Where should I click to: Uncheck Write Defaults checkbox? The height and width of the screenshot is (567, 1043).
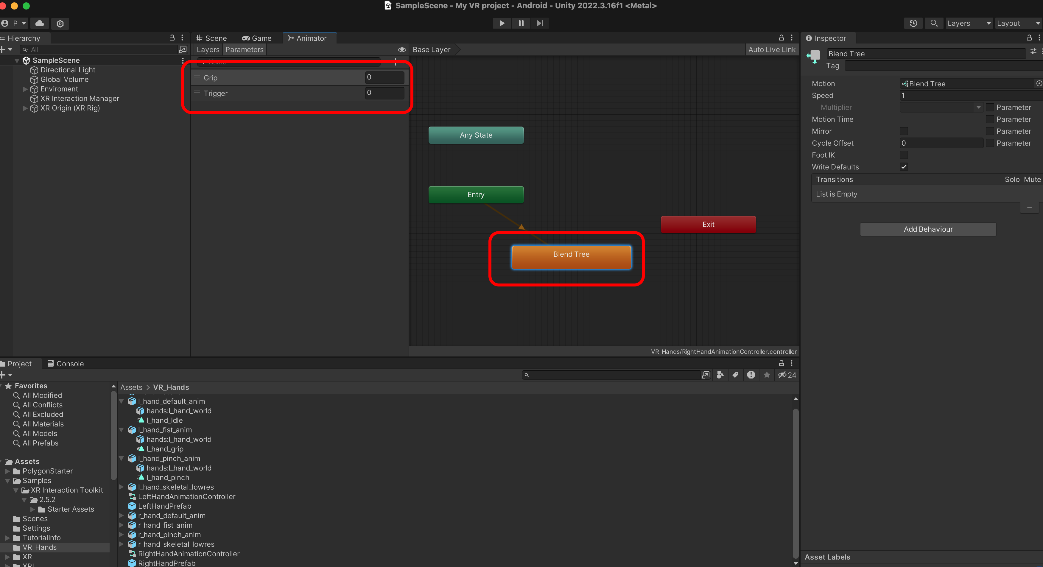(904, 167)
